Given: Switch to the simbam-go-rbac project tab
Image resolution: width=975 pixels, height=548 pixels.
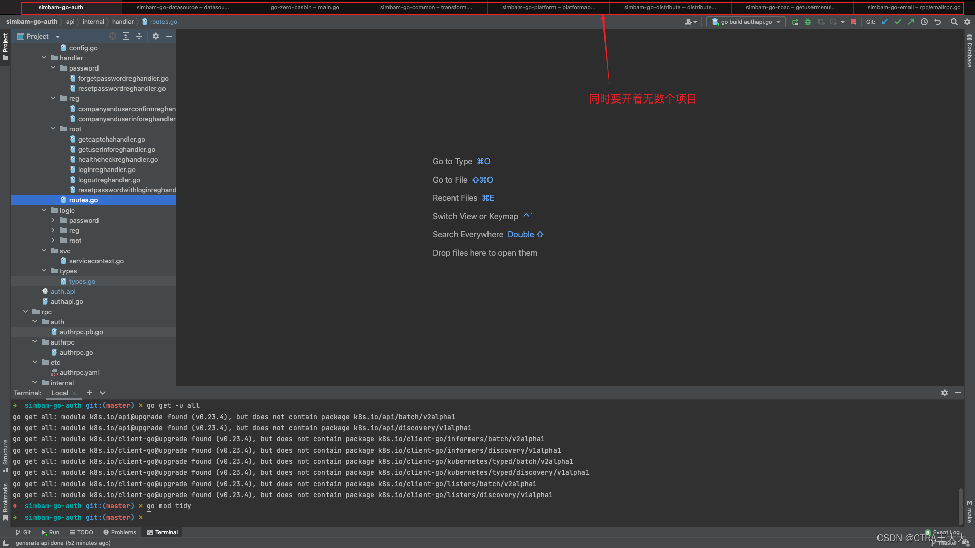Looking at the screenshot, I should (791, 7).
